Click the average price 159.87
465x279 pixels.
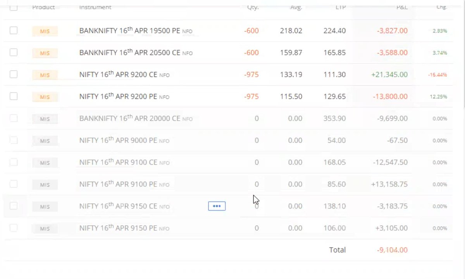point(291,53)
